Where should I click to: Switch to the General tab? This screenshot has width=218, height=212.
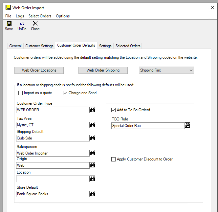(x=15, y=46)
